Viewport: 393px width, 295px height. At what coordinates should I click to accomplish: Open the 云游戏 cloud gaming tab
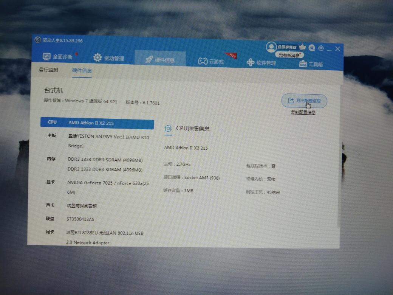(x=211, y=61)
